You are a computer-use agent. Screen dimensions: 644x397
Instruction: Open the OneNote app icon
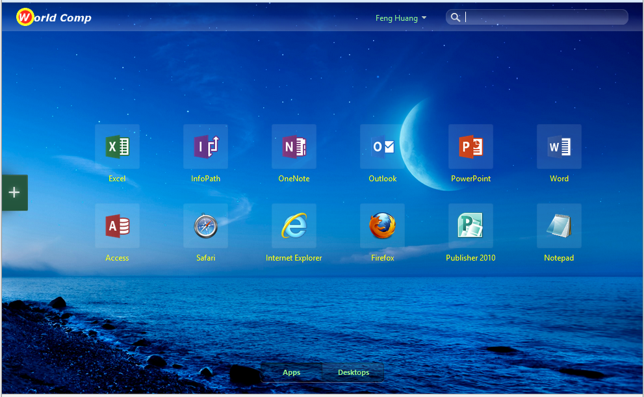pyautogui.click(x=294, y=147)
